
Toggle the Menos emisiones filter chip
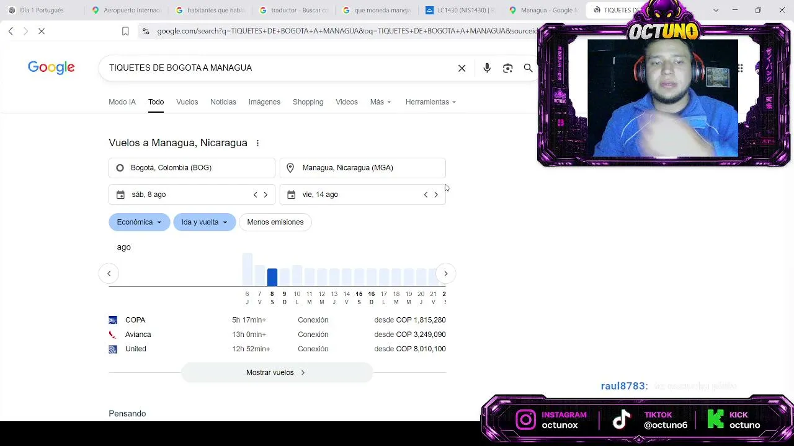tap(275, 222)
